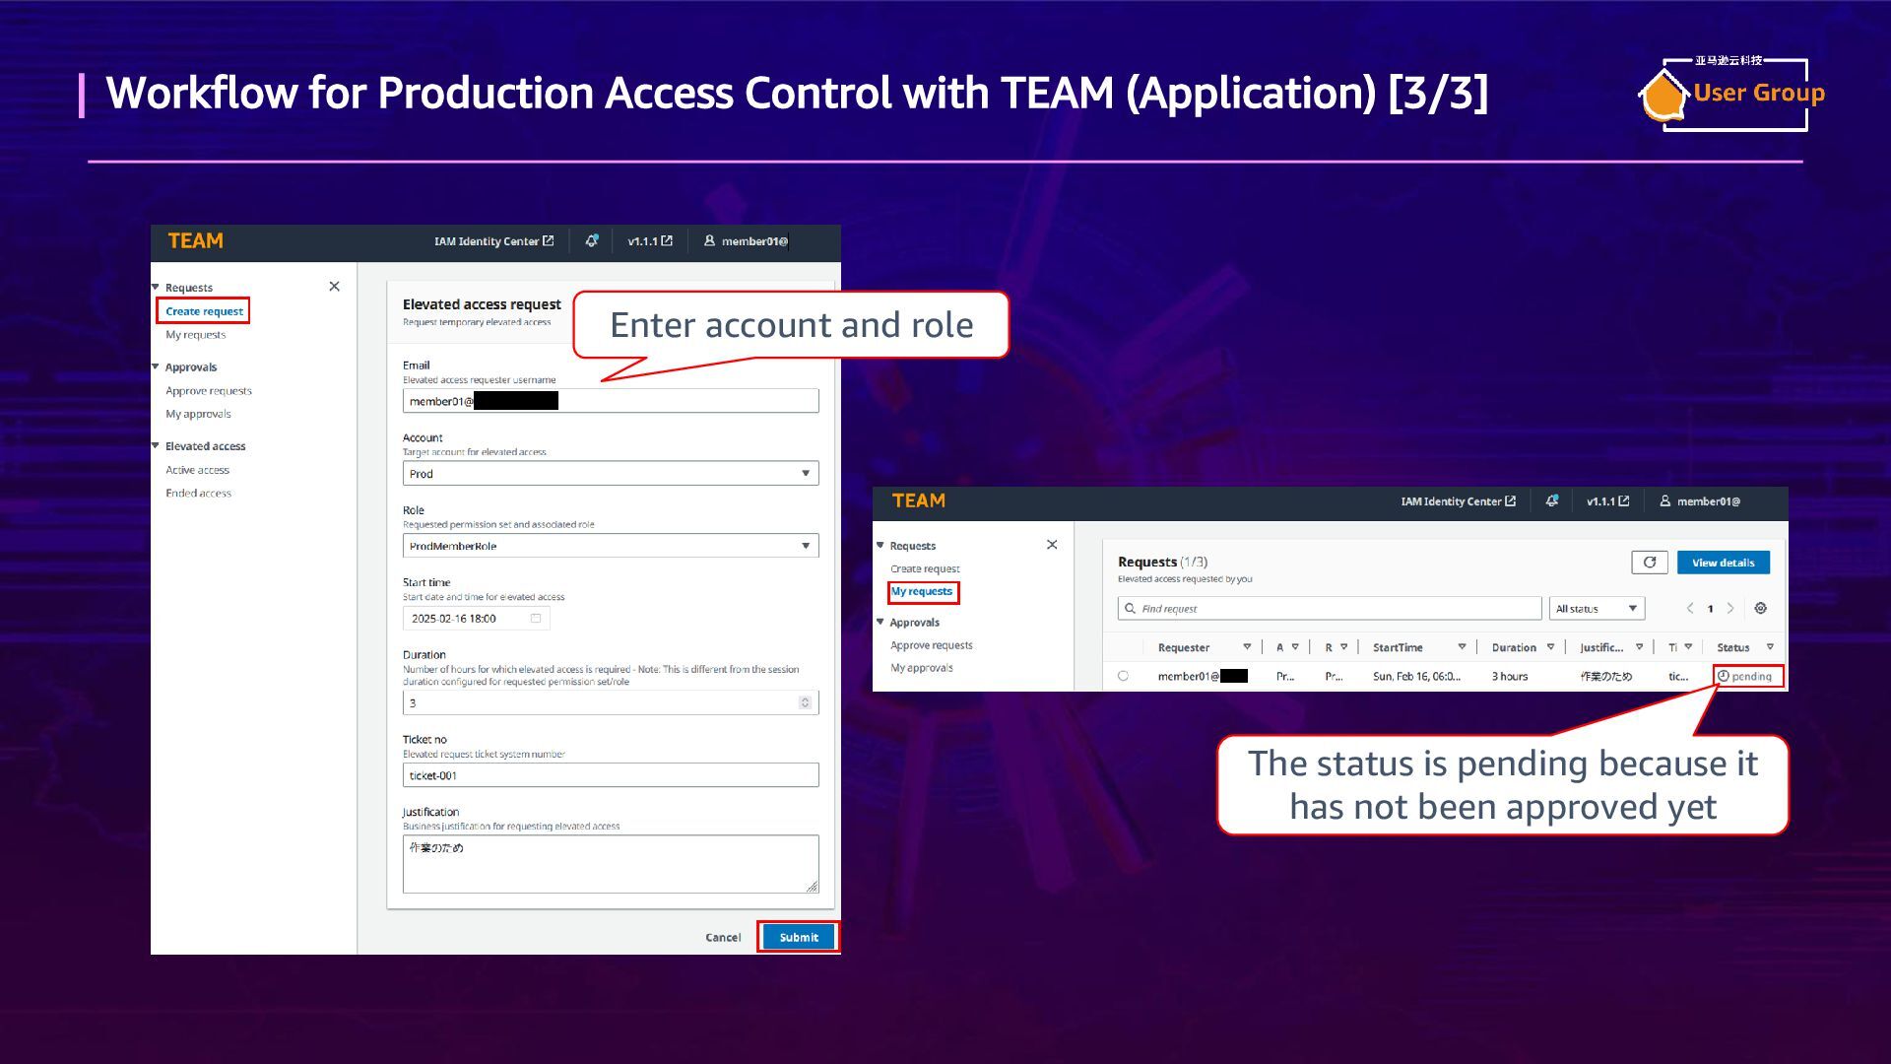Image resolution: width=1891 pixels, height=1064 pixels.
Task: Close left panel sidebar with X icon
Action: [334, 287]
